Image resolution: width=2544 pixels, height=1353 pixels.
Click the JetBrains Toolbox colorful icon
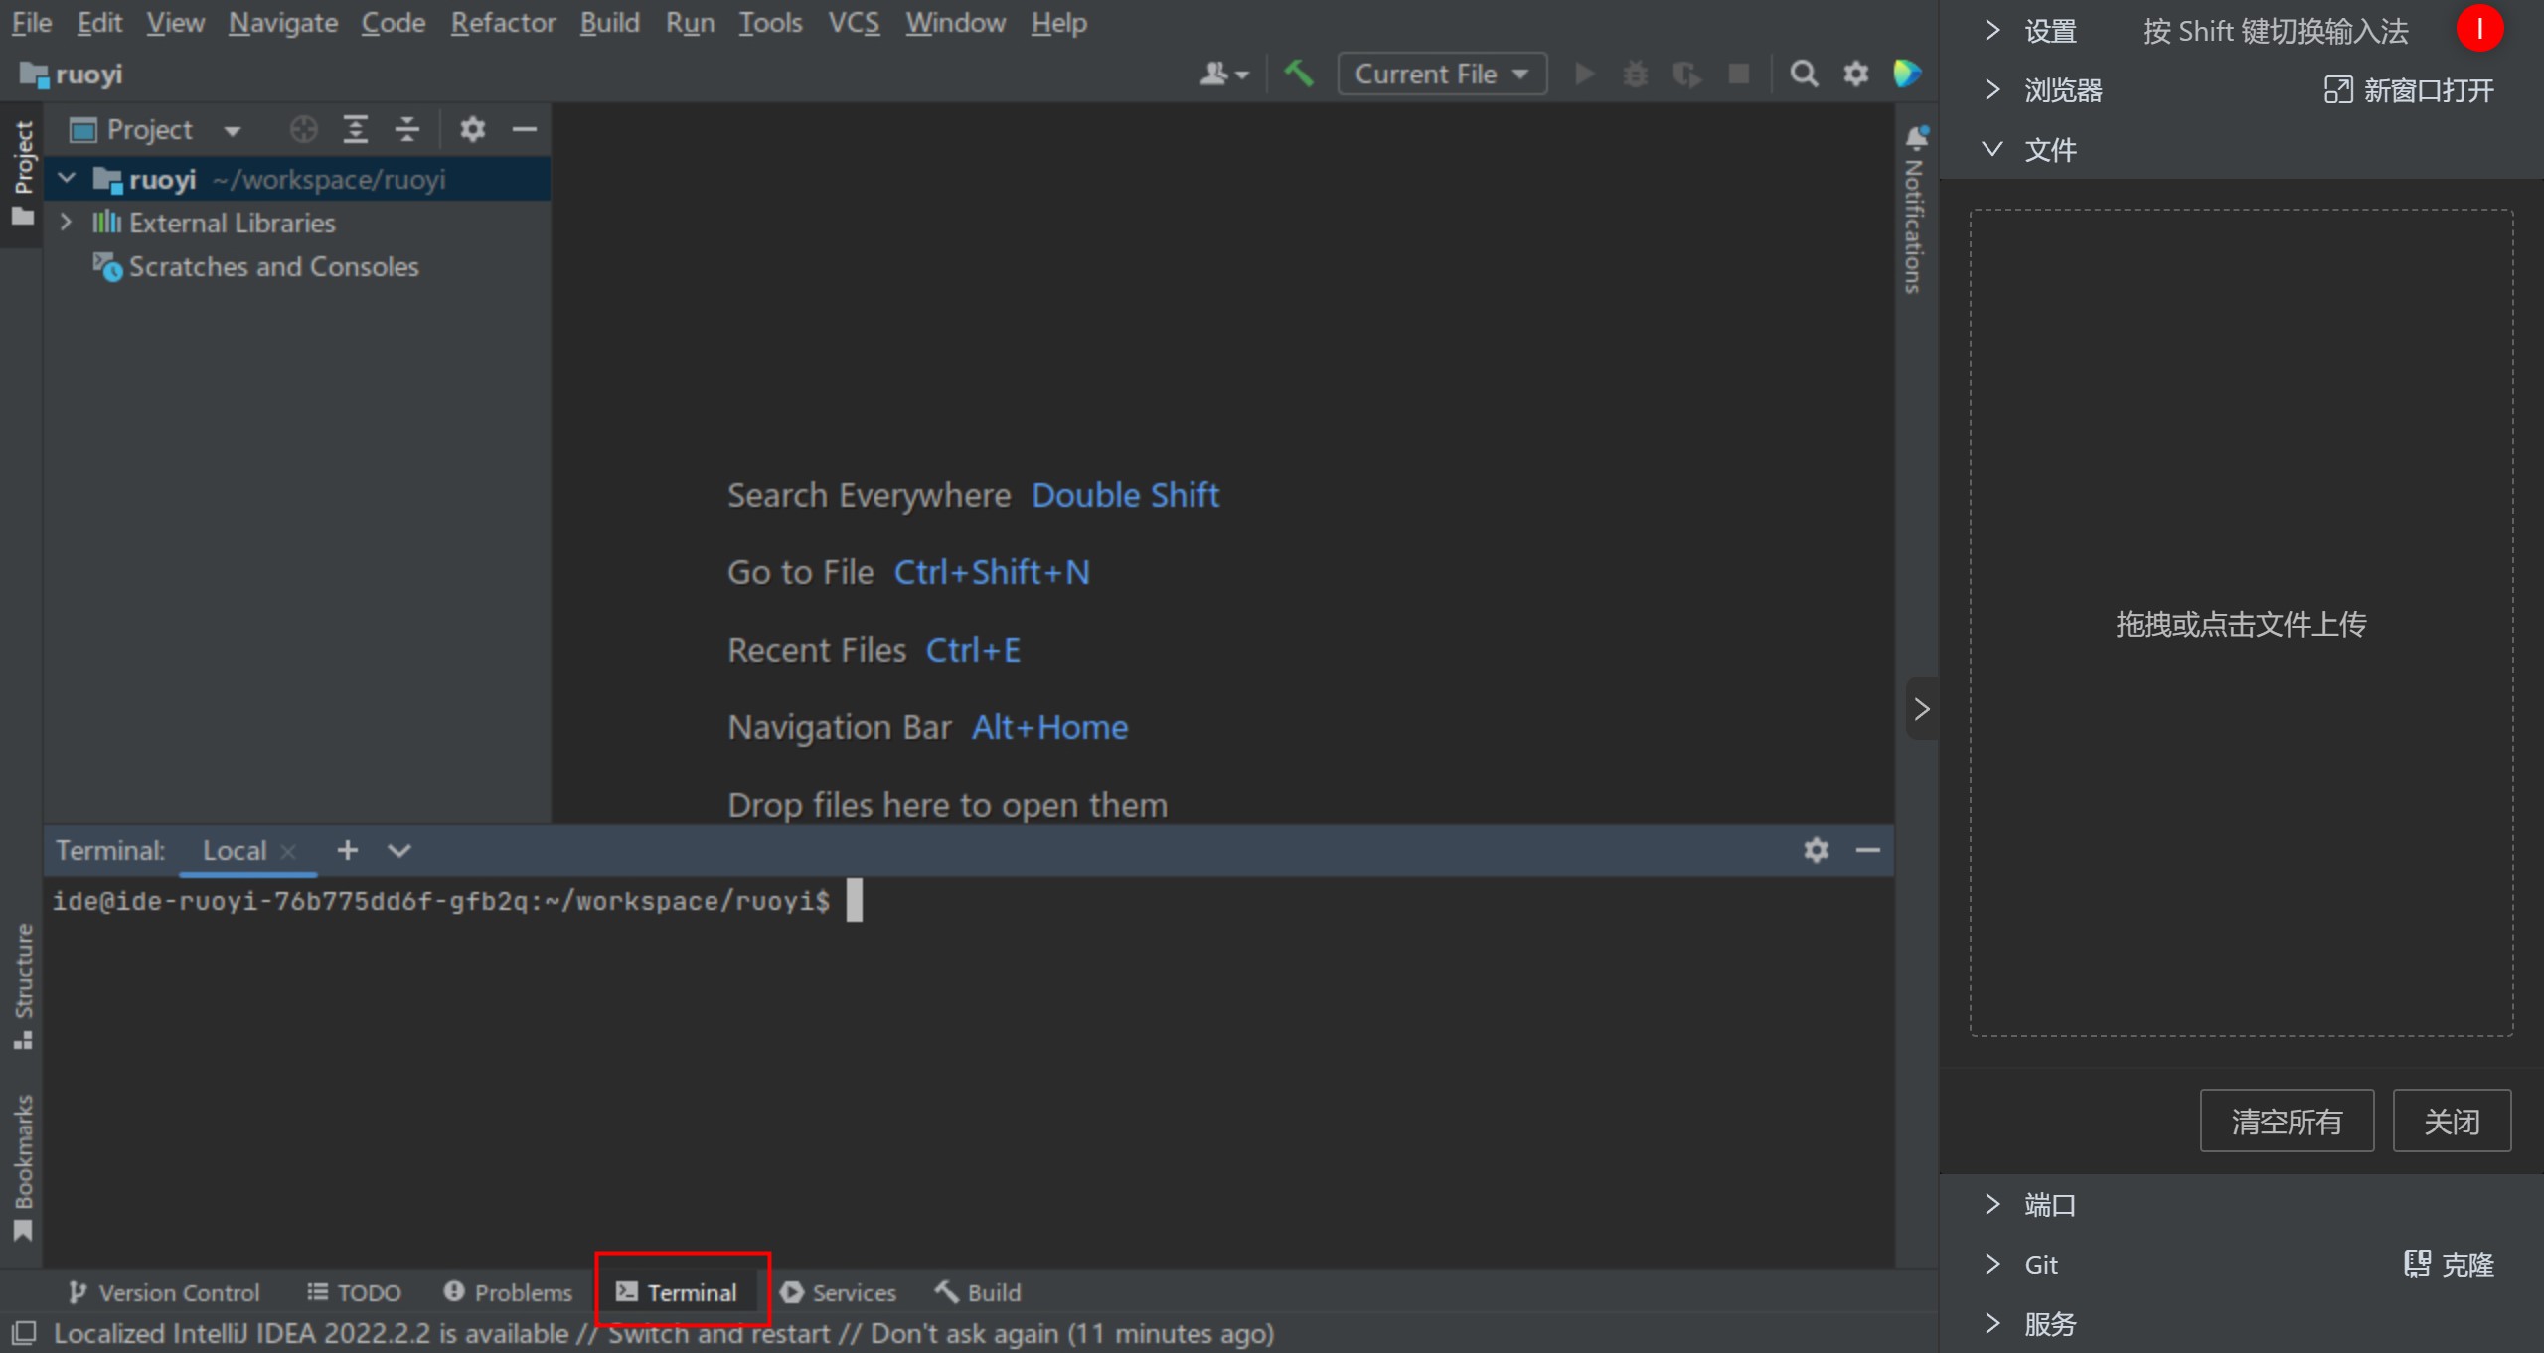[x=1907, y=74]
